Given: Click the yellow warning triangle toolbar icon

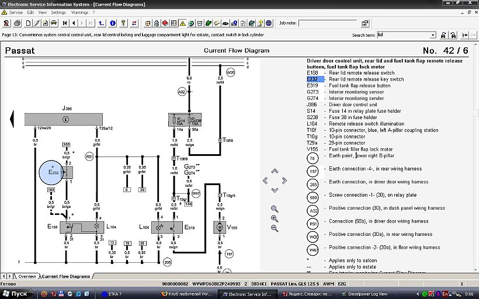Looking at the screenshot, I should point(182,23).
